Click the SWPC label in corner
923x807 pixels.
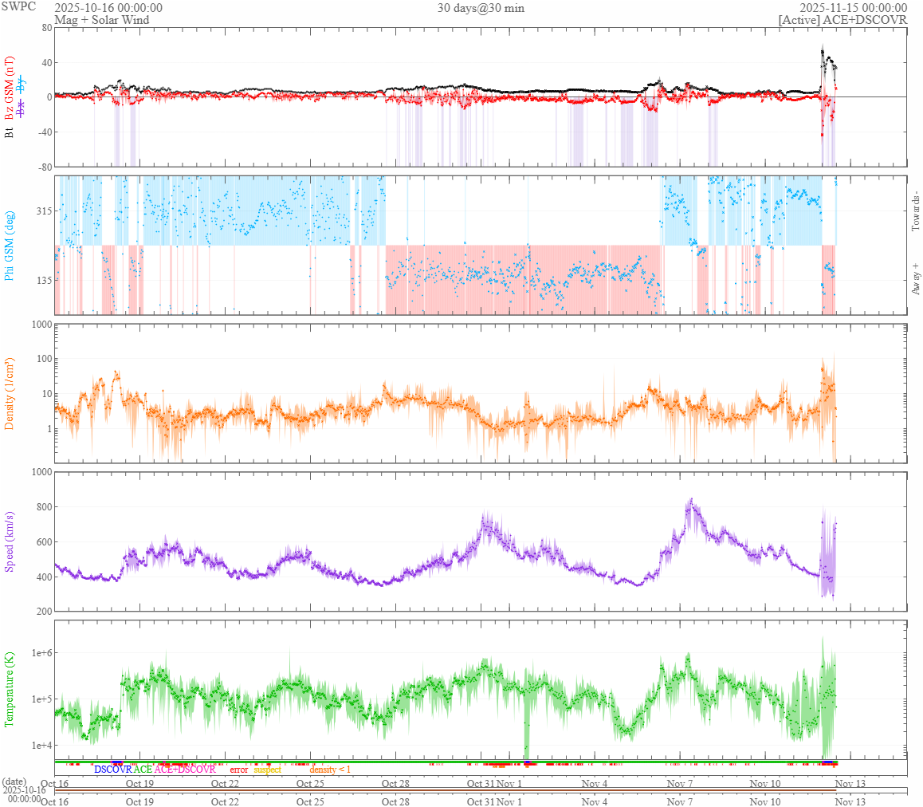pos(19,6)
